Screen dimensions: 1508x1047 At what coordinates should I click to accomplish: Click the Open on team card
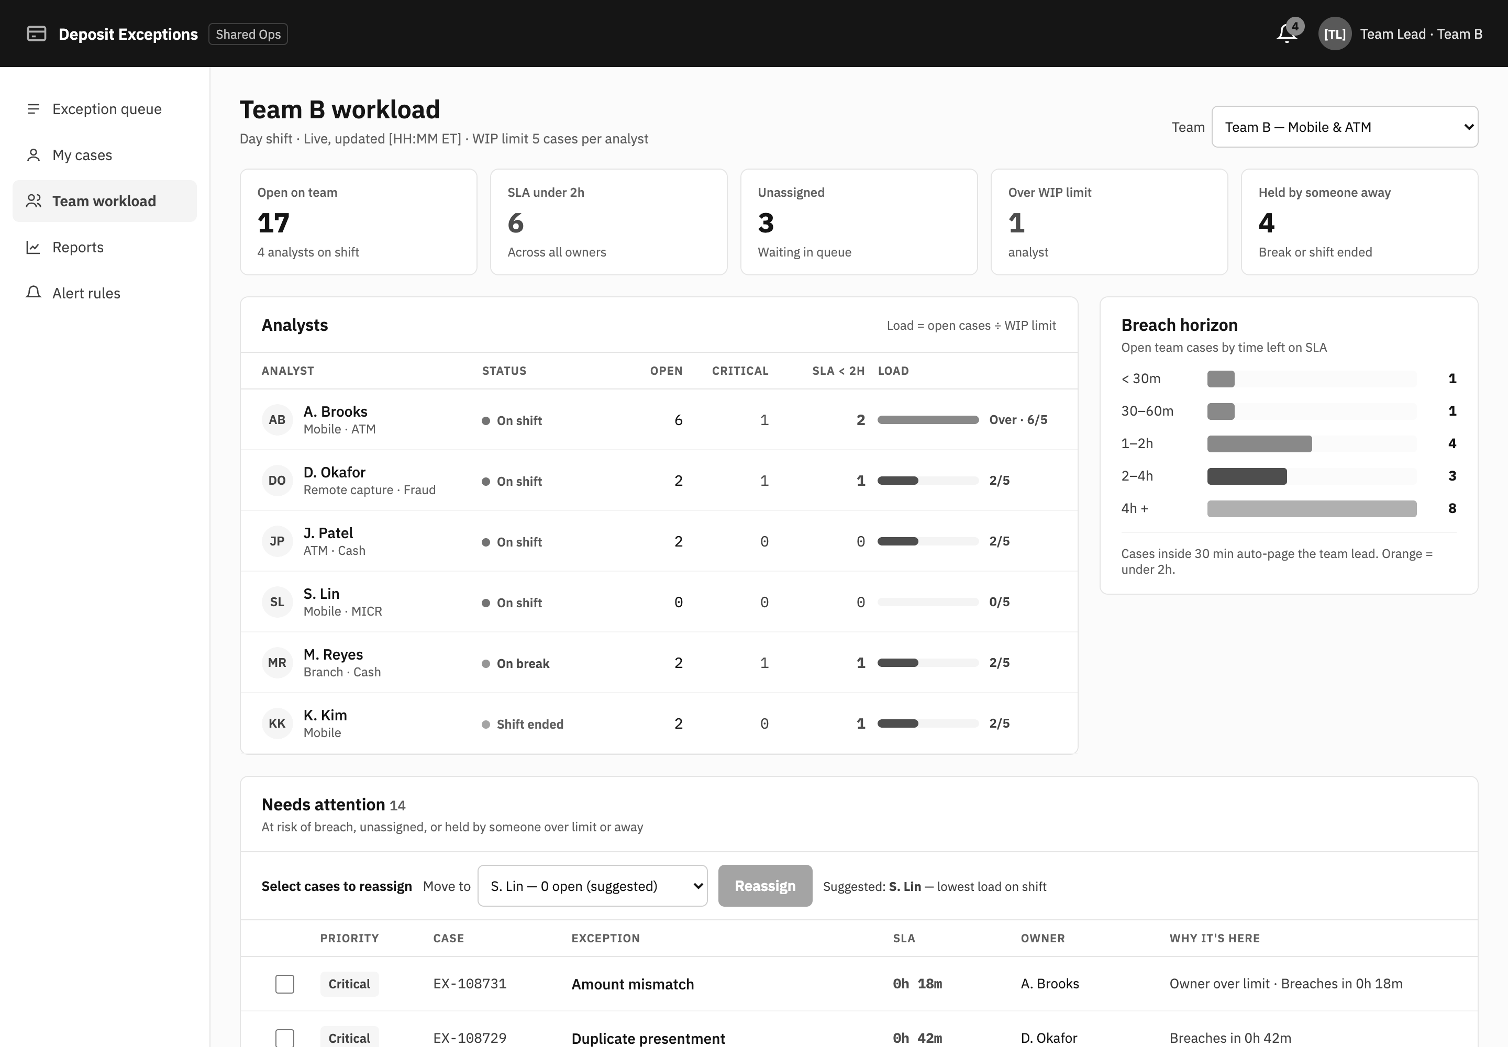tap(358, 222)
